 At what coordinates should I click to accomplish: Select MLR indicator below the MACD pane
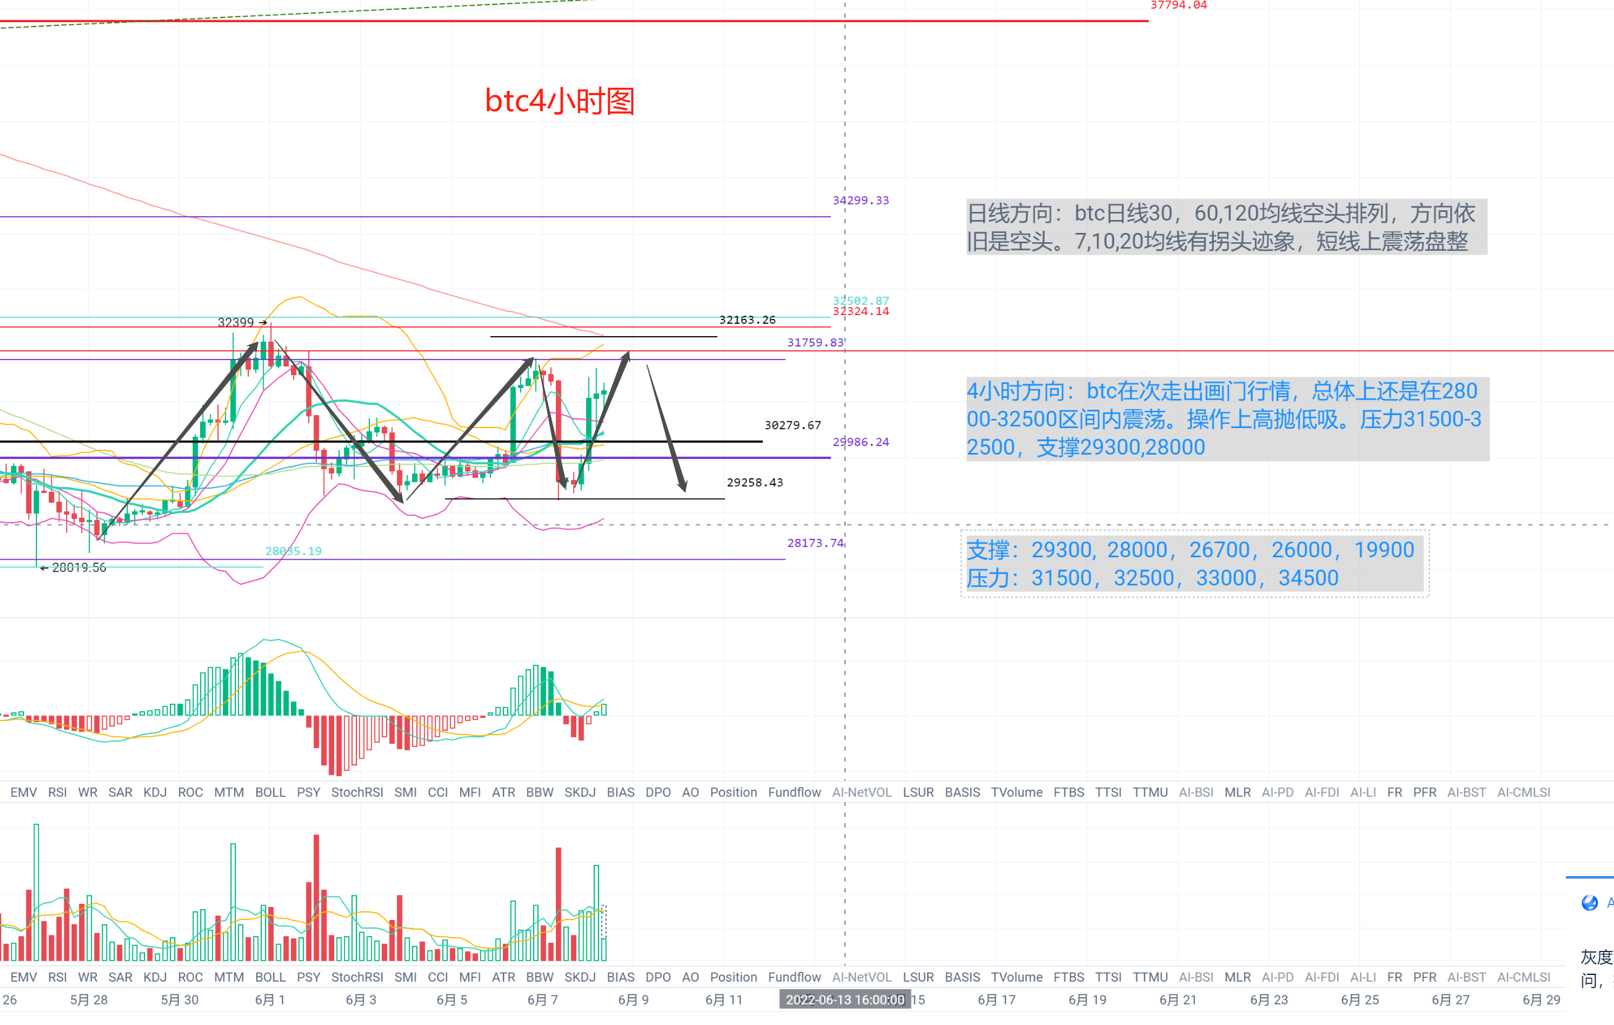(x=1238, y=792)
